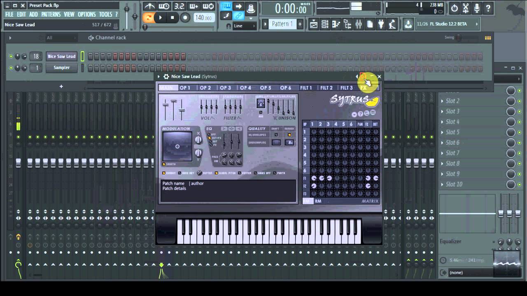The height and width of the screenshot is (296, 527).
Task: Open Sytrus plugin options gear icon
Action: (x=166, y=76)
